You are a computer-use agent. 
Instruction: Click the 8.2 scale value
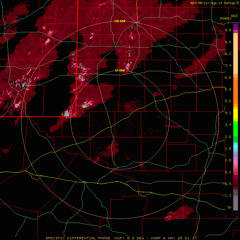pyautogui.click(x=228, y=54)
